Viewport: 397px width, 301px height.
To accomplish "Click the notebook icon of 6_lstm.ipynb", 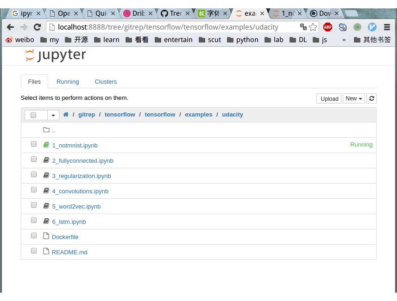I will click(46, 221).
